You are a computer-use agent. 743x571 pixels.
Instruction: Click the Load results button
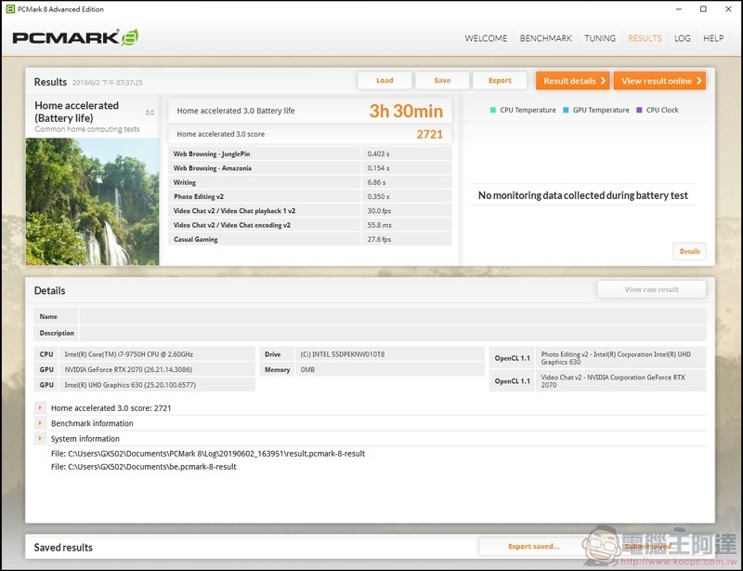(385, 81)
